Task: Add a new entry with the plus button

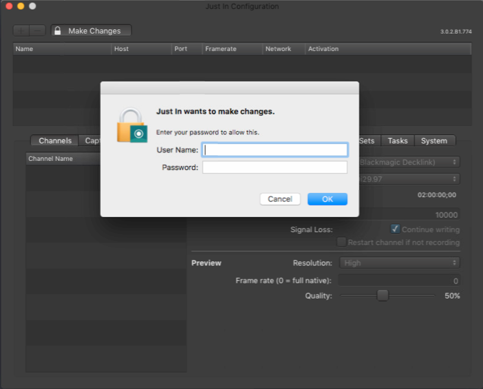Action: [x=21, y=30]
